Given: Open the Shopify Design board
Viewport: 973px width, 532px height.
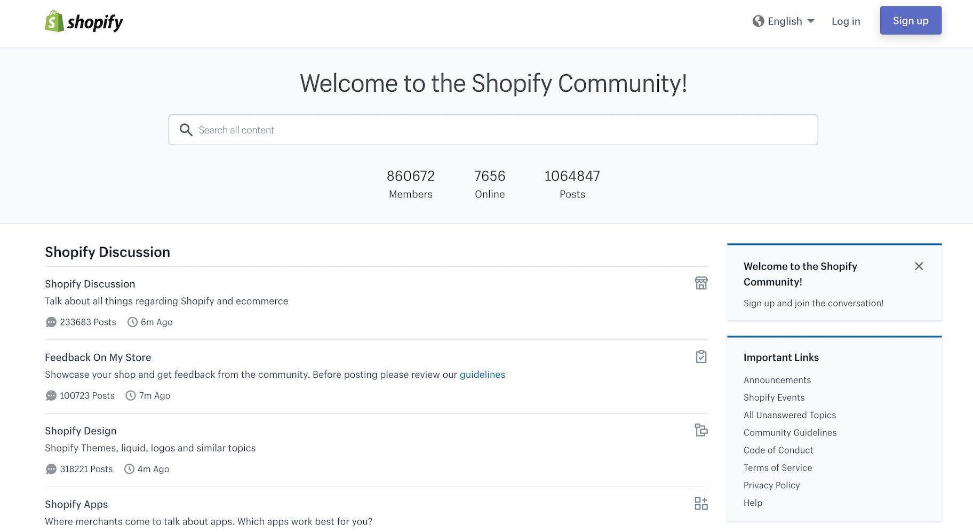Looking at the screenshot, I should (81, 430).
